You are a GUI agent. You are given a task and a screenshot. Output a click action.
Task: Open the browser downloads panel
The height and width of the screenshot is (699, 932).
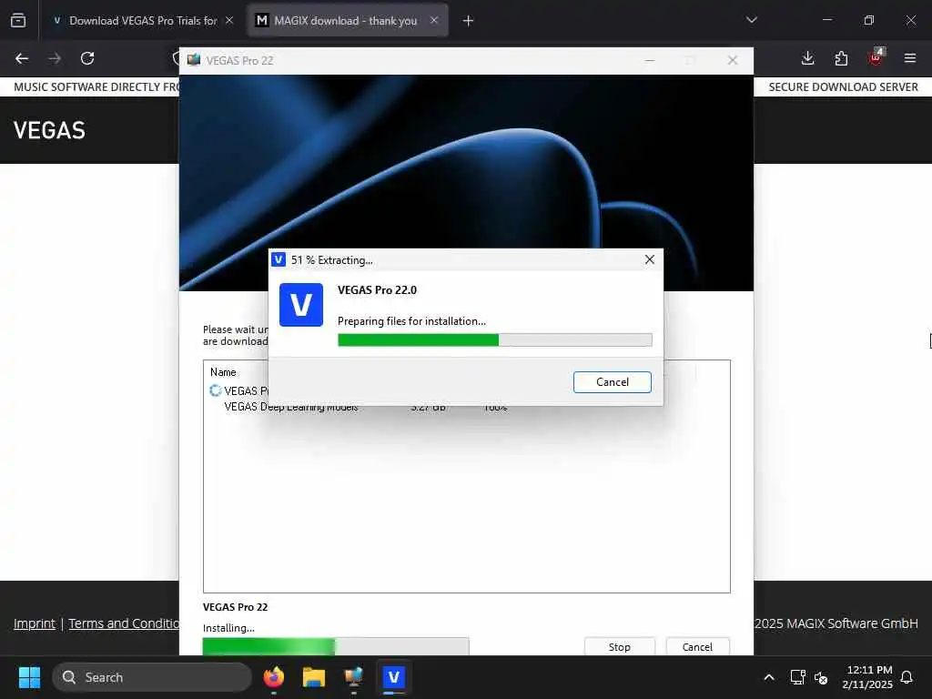pos(807,58)
